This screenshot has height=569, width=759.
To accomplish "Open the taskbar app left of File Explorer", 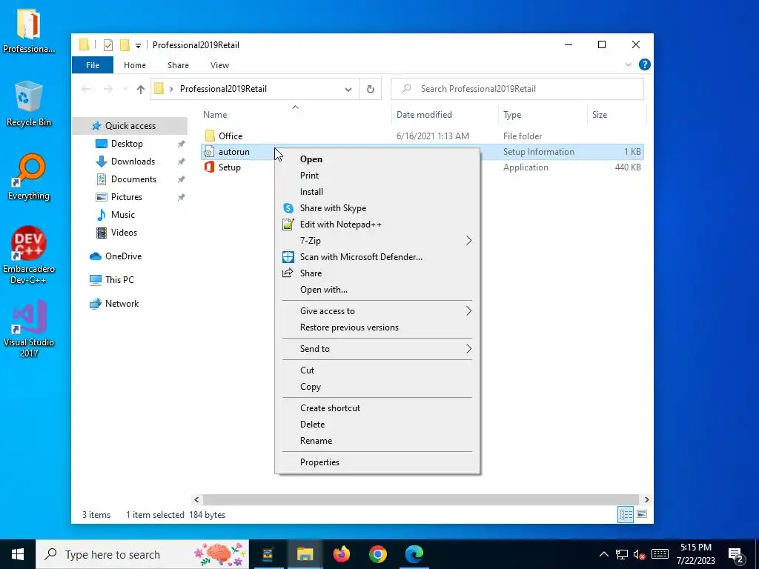I will point(268,554).
